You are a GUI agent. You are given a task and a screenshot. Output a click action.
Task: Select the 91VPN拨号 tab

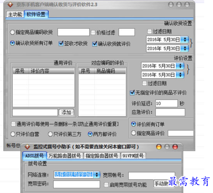(x=133, y=156)
